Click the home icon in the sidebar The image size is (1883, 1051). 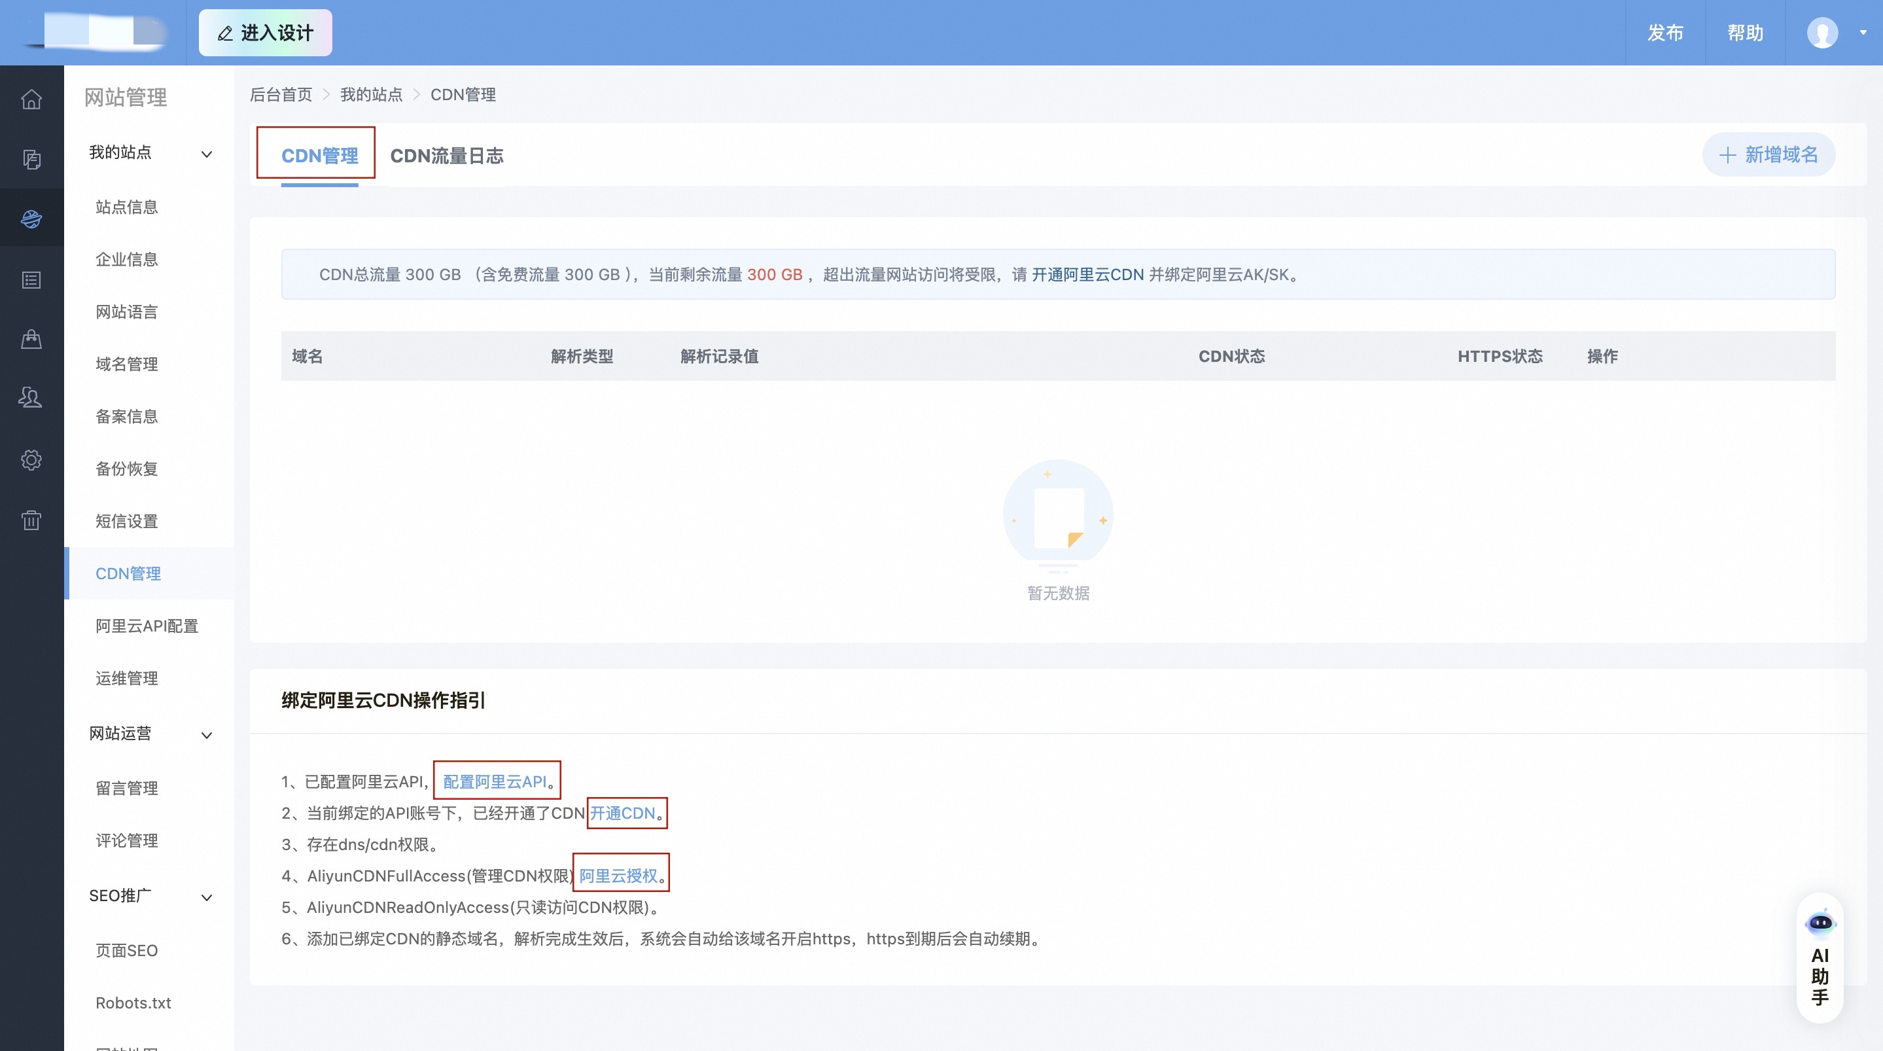click(x=31, y=99)
